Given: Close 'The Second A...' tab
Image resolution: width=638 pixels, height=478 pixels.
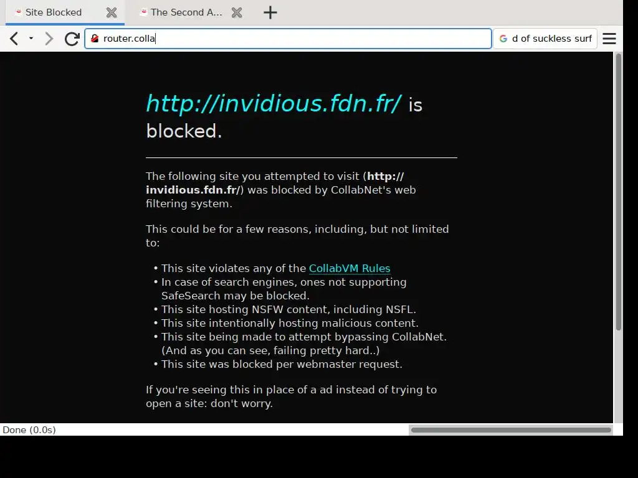Looking at the screenshot, I should click(x=237, y=12).
